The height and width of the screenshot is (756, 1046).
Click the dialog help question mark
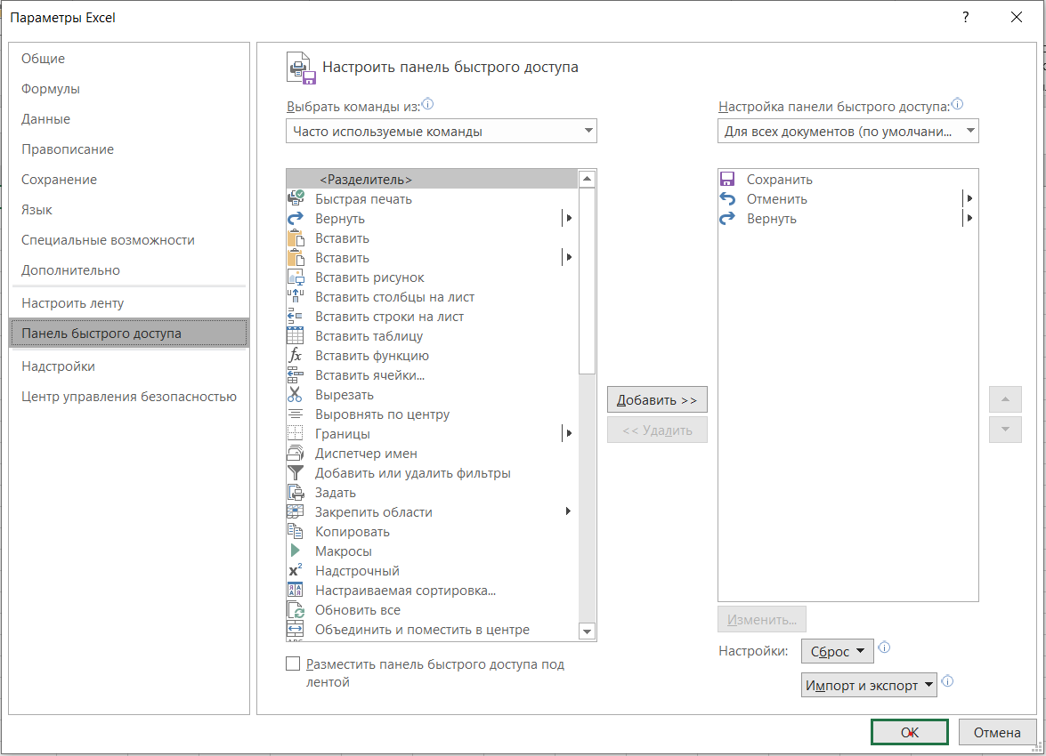coord(965,17)
